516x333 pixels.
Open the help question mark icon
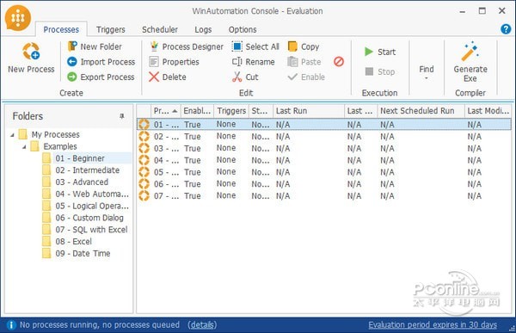pos(506,29)
